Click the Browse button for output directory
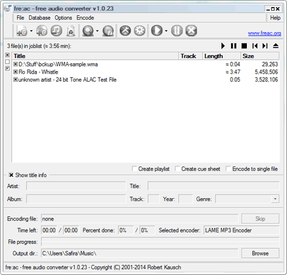Viewport: 287px width, 275px height. 260,253
